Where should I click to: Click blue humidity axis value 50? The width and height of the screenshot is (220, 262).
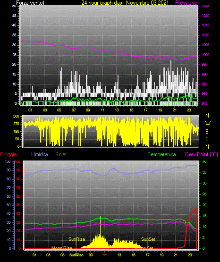tap(8, 205)
